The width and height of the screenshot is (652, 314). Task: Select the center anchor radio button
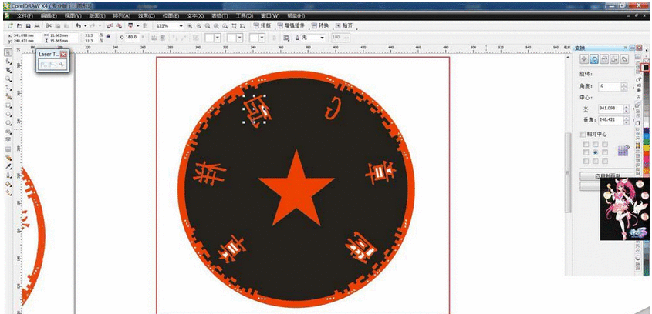click(596, 152)
